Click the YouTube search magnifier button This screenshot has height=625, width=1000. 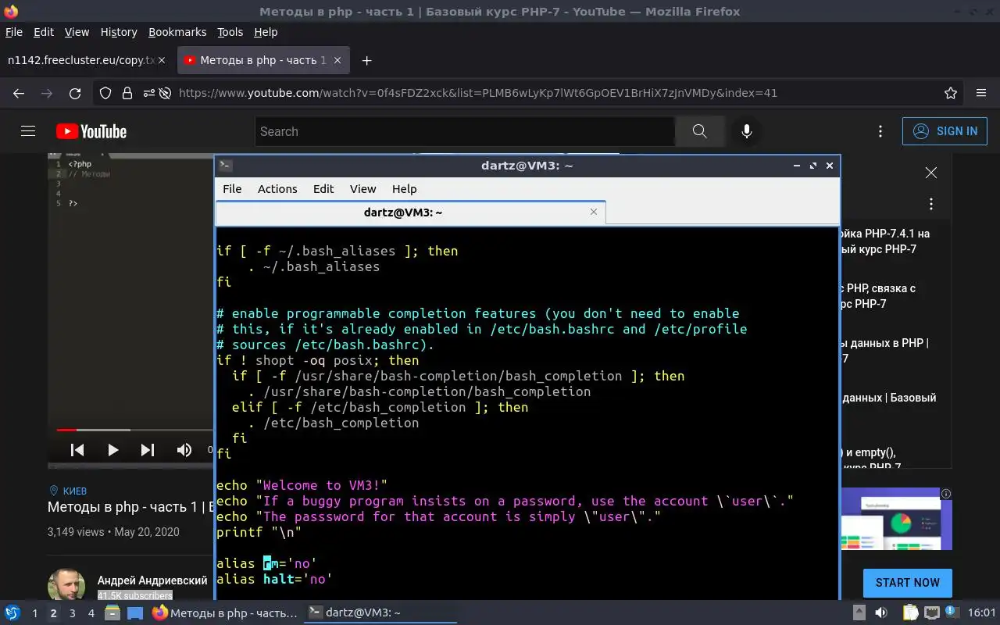click(x=699, y=131)
